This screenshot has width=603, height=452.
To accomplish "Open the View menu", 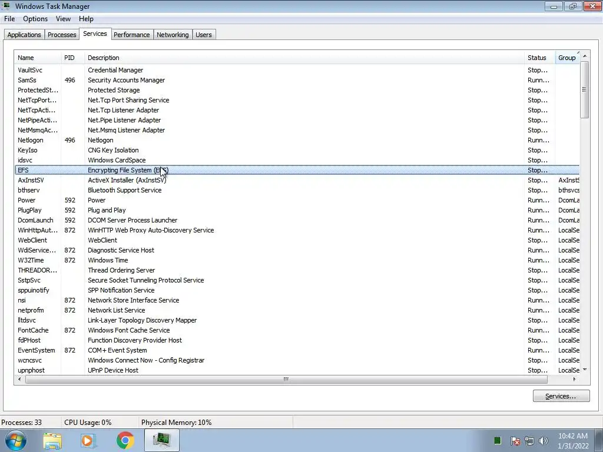I will (x=63, y=19).
